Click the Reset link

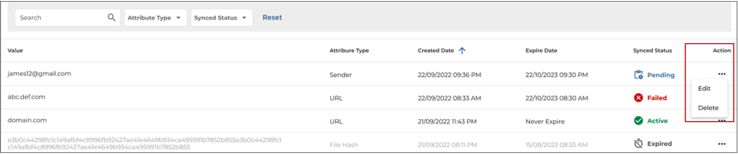pos(272,18)
